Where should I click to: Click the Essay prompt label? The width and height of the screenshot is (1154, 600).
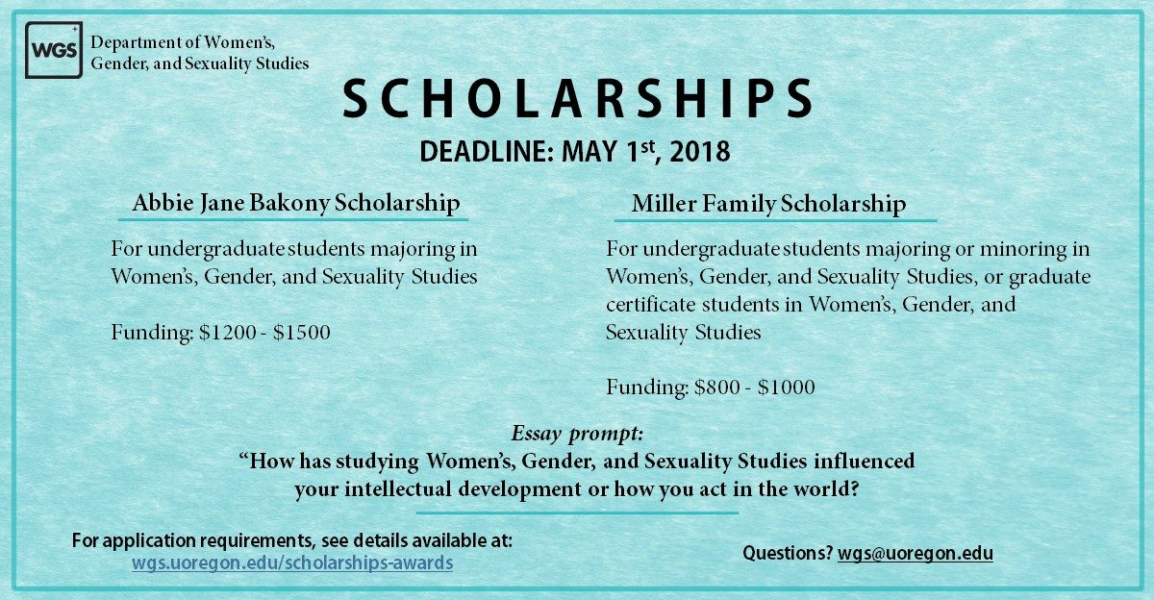576,433
